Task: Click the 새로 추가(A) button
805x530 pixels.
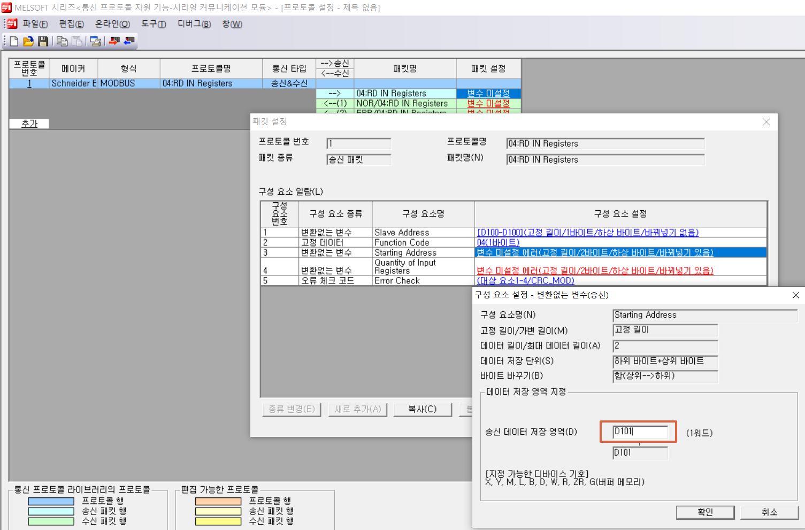Action: [358, 409]
